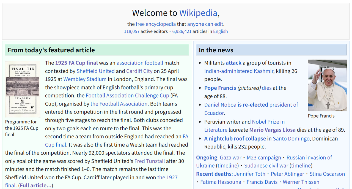Open the Wikipedia link in the welcome heading
The height and width of the screenshot is (189, 352).
198,13
